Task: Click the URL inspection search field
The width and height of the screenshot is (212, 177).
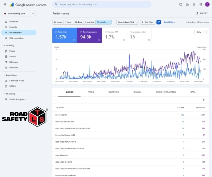Action: pos(101,5)
